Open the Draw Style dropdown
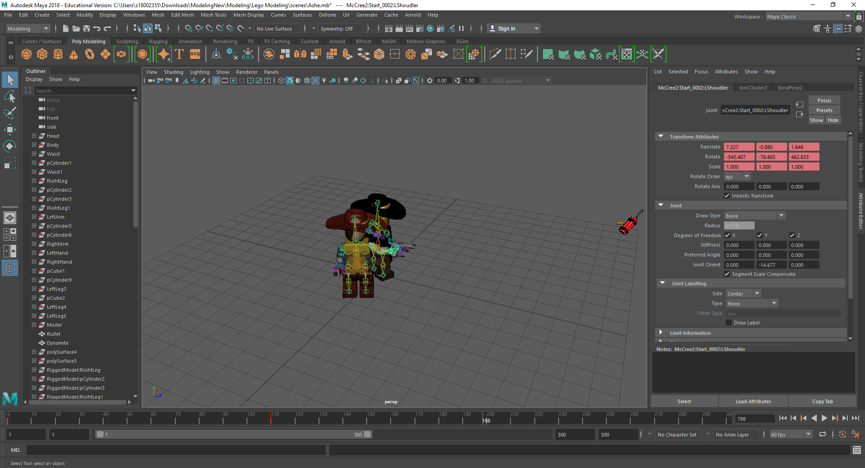865x468 pixels. pyautogui.click(x=754, y=216)
